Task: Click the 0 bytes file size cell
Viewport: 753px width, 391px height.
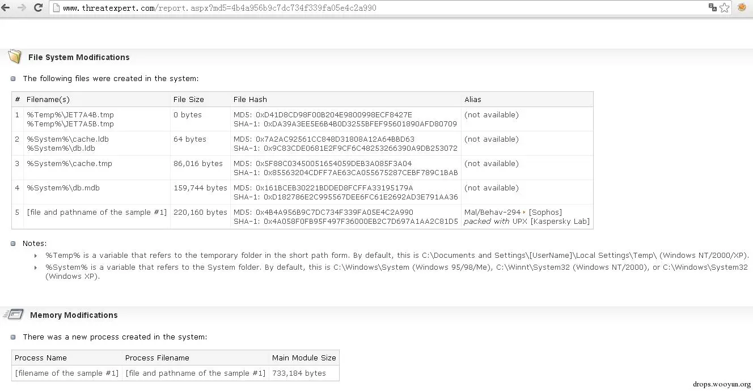Action: tap(188, 115)
